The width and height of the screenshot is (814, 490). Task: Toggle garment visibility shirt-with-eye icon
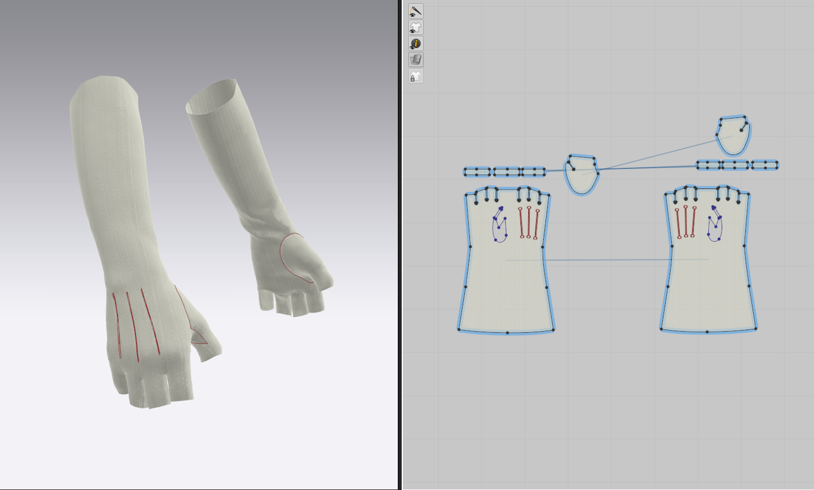416,27
